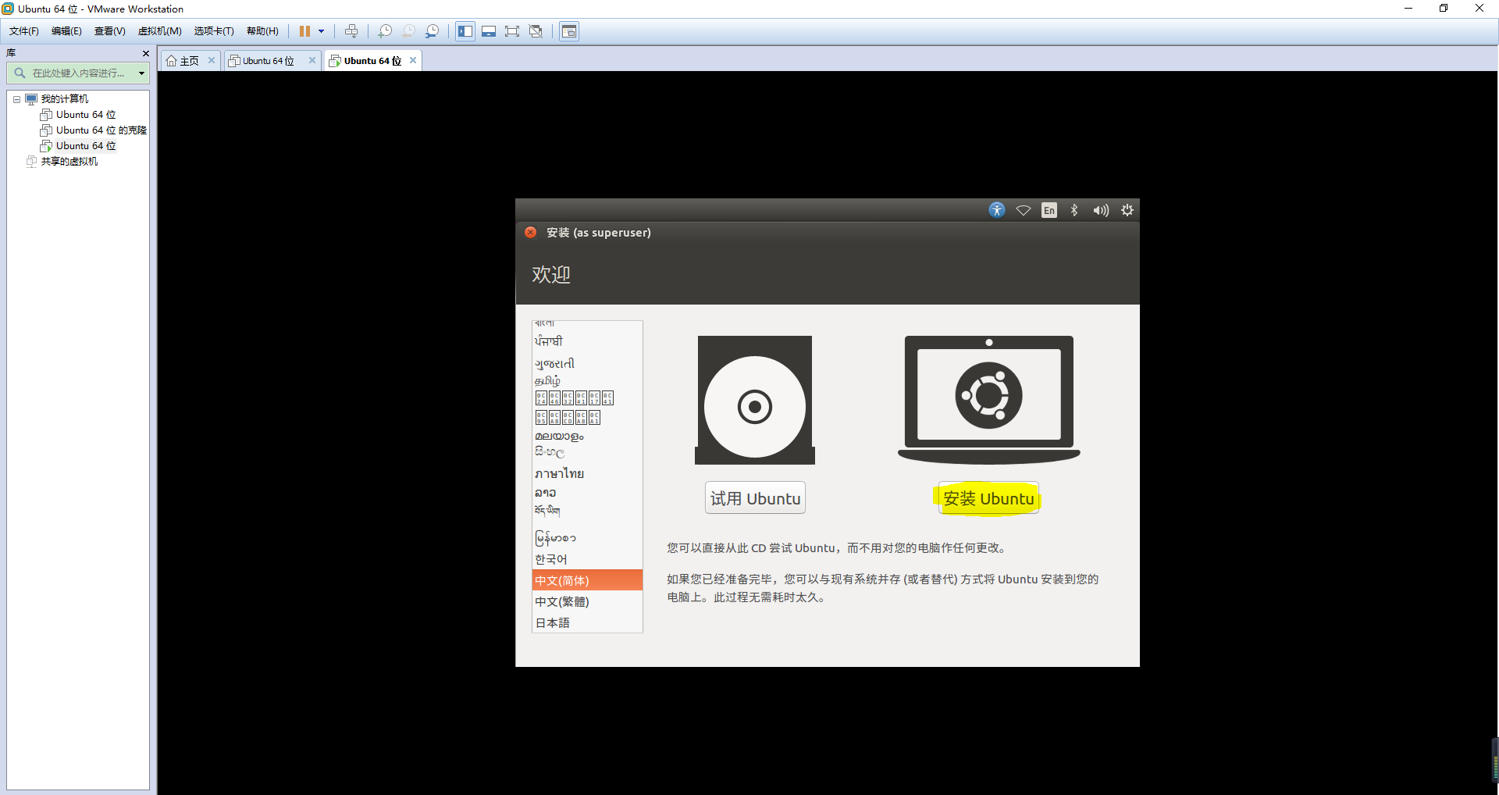The width and height of the screenshot is (1499, 795).
Task: Take a snapshot of this virtual machine
Action: pos(385,31)
